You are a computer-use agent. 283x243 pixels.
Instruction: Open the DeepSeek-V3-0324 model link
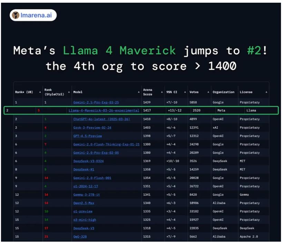[88, 161]
